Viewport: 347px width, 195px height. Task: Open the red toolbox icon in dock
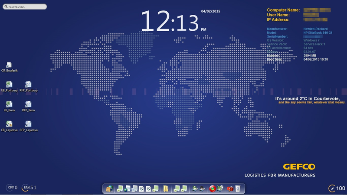(230, 188)
